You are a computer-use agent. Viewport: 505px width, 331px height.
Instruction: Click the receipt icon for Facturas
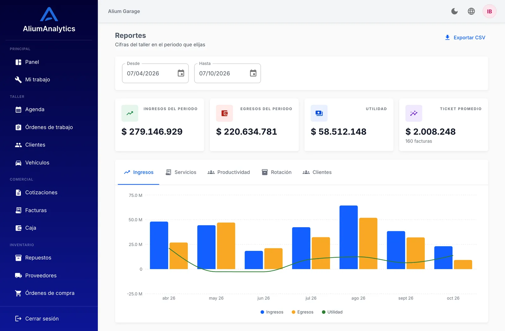(18, 210)
